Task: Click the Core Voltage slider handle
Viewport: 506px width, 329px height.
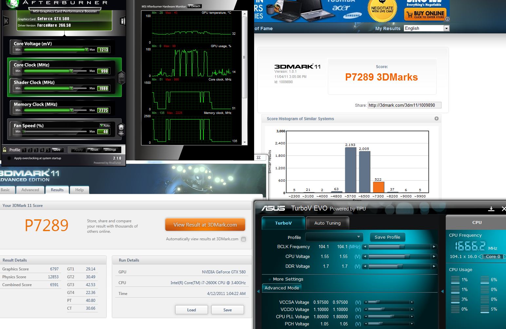Action: click(x=86, y=50)
